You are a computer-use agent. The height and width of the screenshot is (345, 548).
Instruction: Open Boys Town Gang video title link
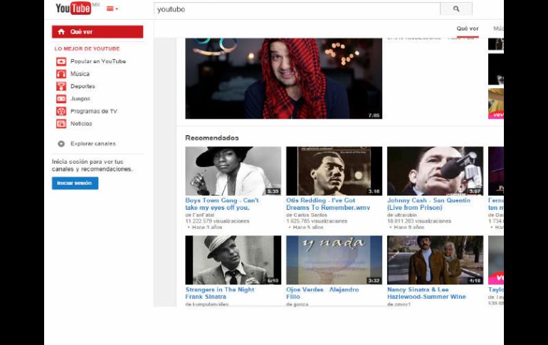click(222, 203)
